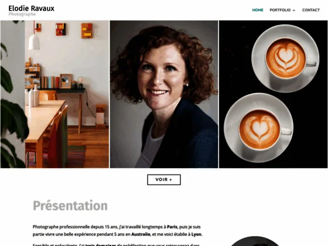Open the curly-haired woman portrait photo
Screen dimensions: 328x246
(x=164, y=94)
